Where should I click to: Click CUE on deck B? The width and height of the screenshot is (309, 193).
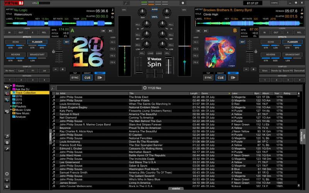tap(221, 78)
